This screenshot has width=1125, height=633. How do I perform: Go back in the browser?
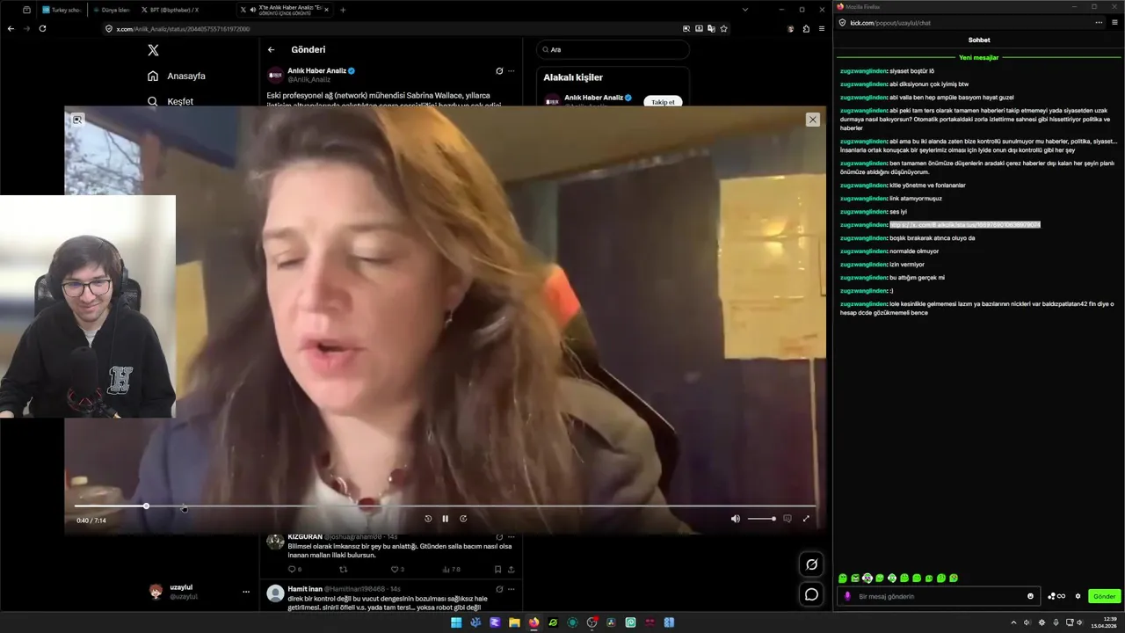point(11,28)
